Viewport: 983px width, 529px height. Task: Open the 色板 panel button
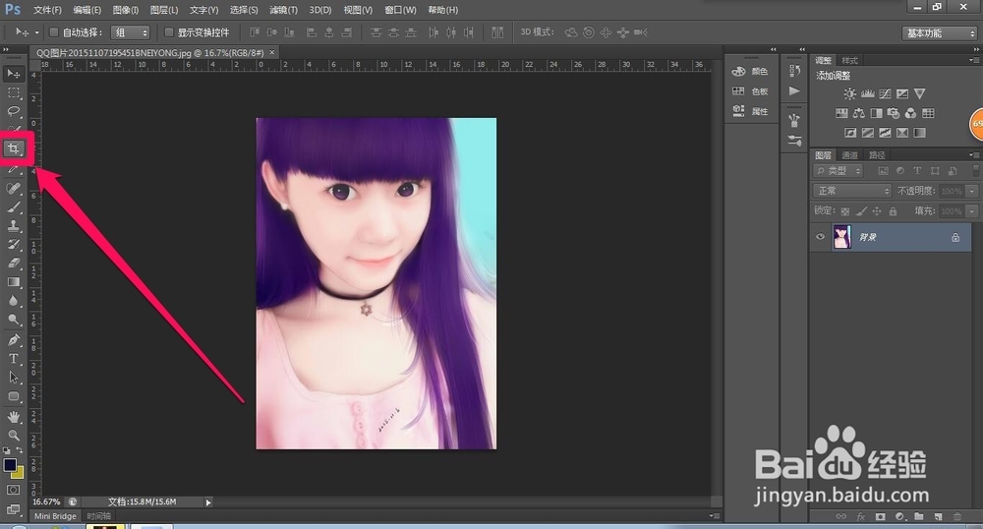750,91
